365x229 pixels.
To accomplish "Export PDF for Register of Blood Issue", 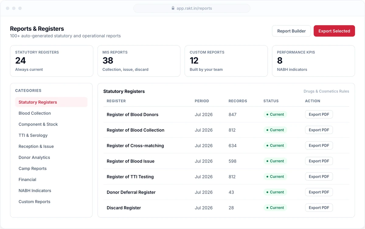I will click(319, 161).
